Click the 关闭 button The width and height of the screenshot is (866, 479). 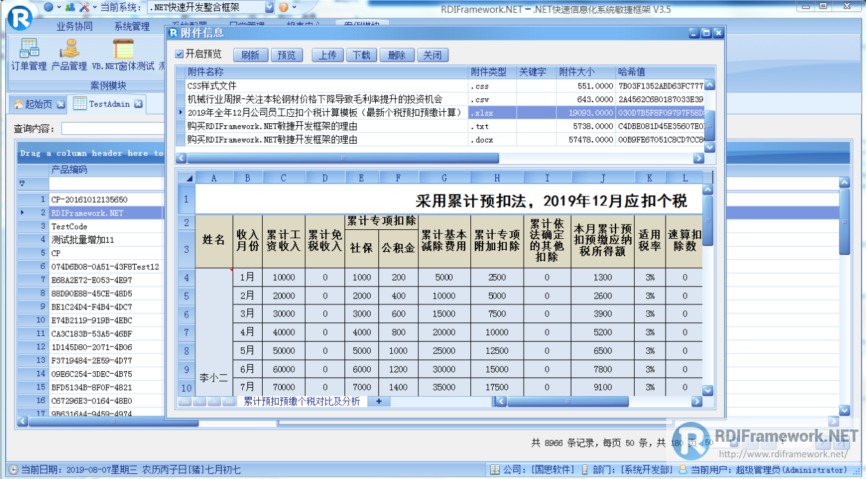(432, 55)
